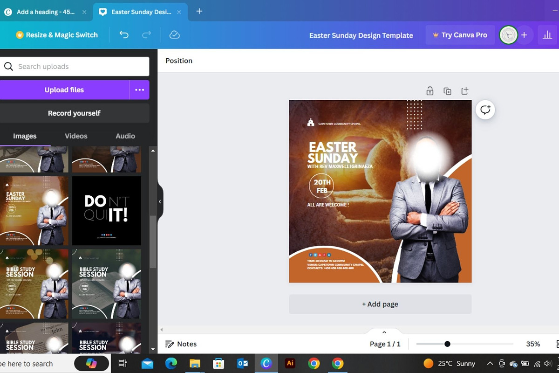Close the 'Add a heading' browser tab
The width and height of the screenshot is (559, 373).
tap(84, 12)
